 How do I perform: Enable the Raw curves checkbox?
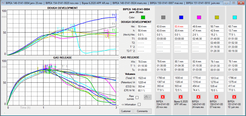[137, 98]
